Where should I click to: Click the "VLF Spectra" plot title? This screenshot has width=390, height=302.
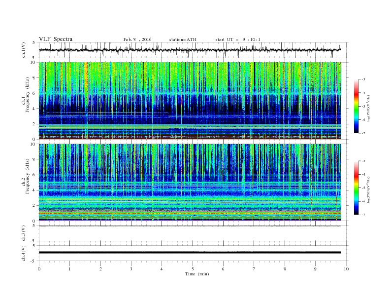click(56, 39)
